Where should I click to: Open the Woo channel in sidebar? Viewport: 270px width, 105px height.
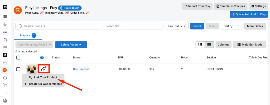5,32
